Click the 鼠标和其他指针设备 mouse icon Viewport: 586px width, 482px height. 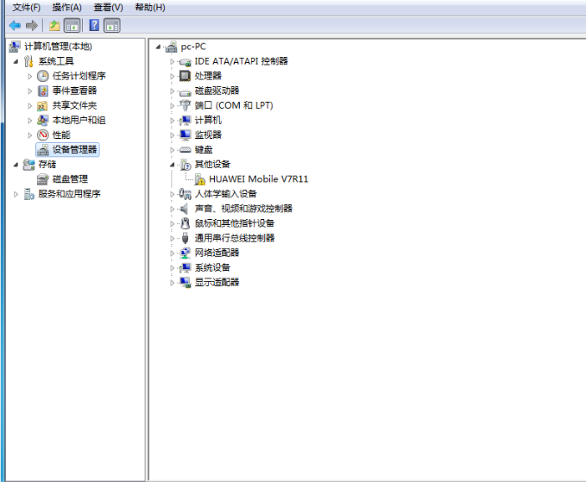pyautogui.click(x=185, y=223)
